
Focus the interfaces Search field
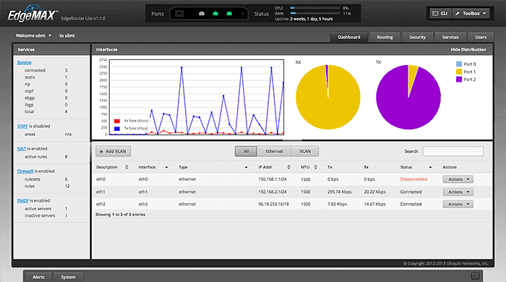[x=453, y=151]
